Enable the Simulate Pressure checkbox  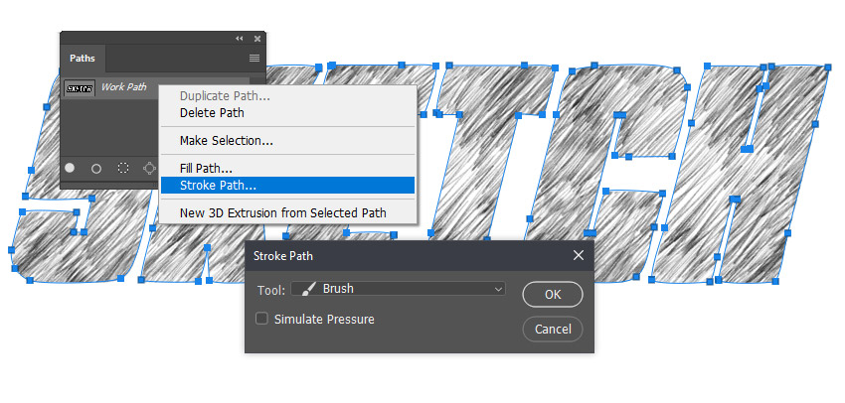point(261,319)
